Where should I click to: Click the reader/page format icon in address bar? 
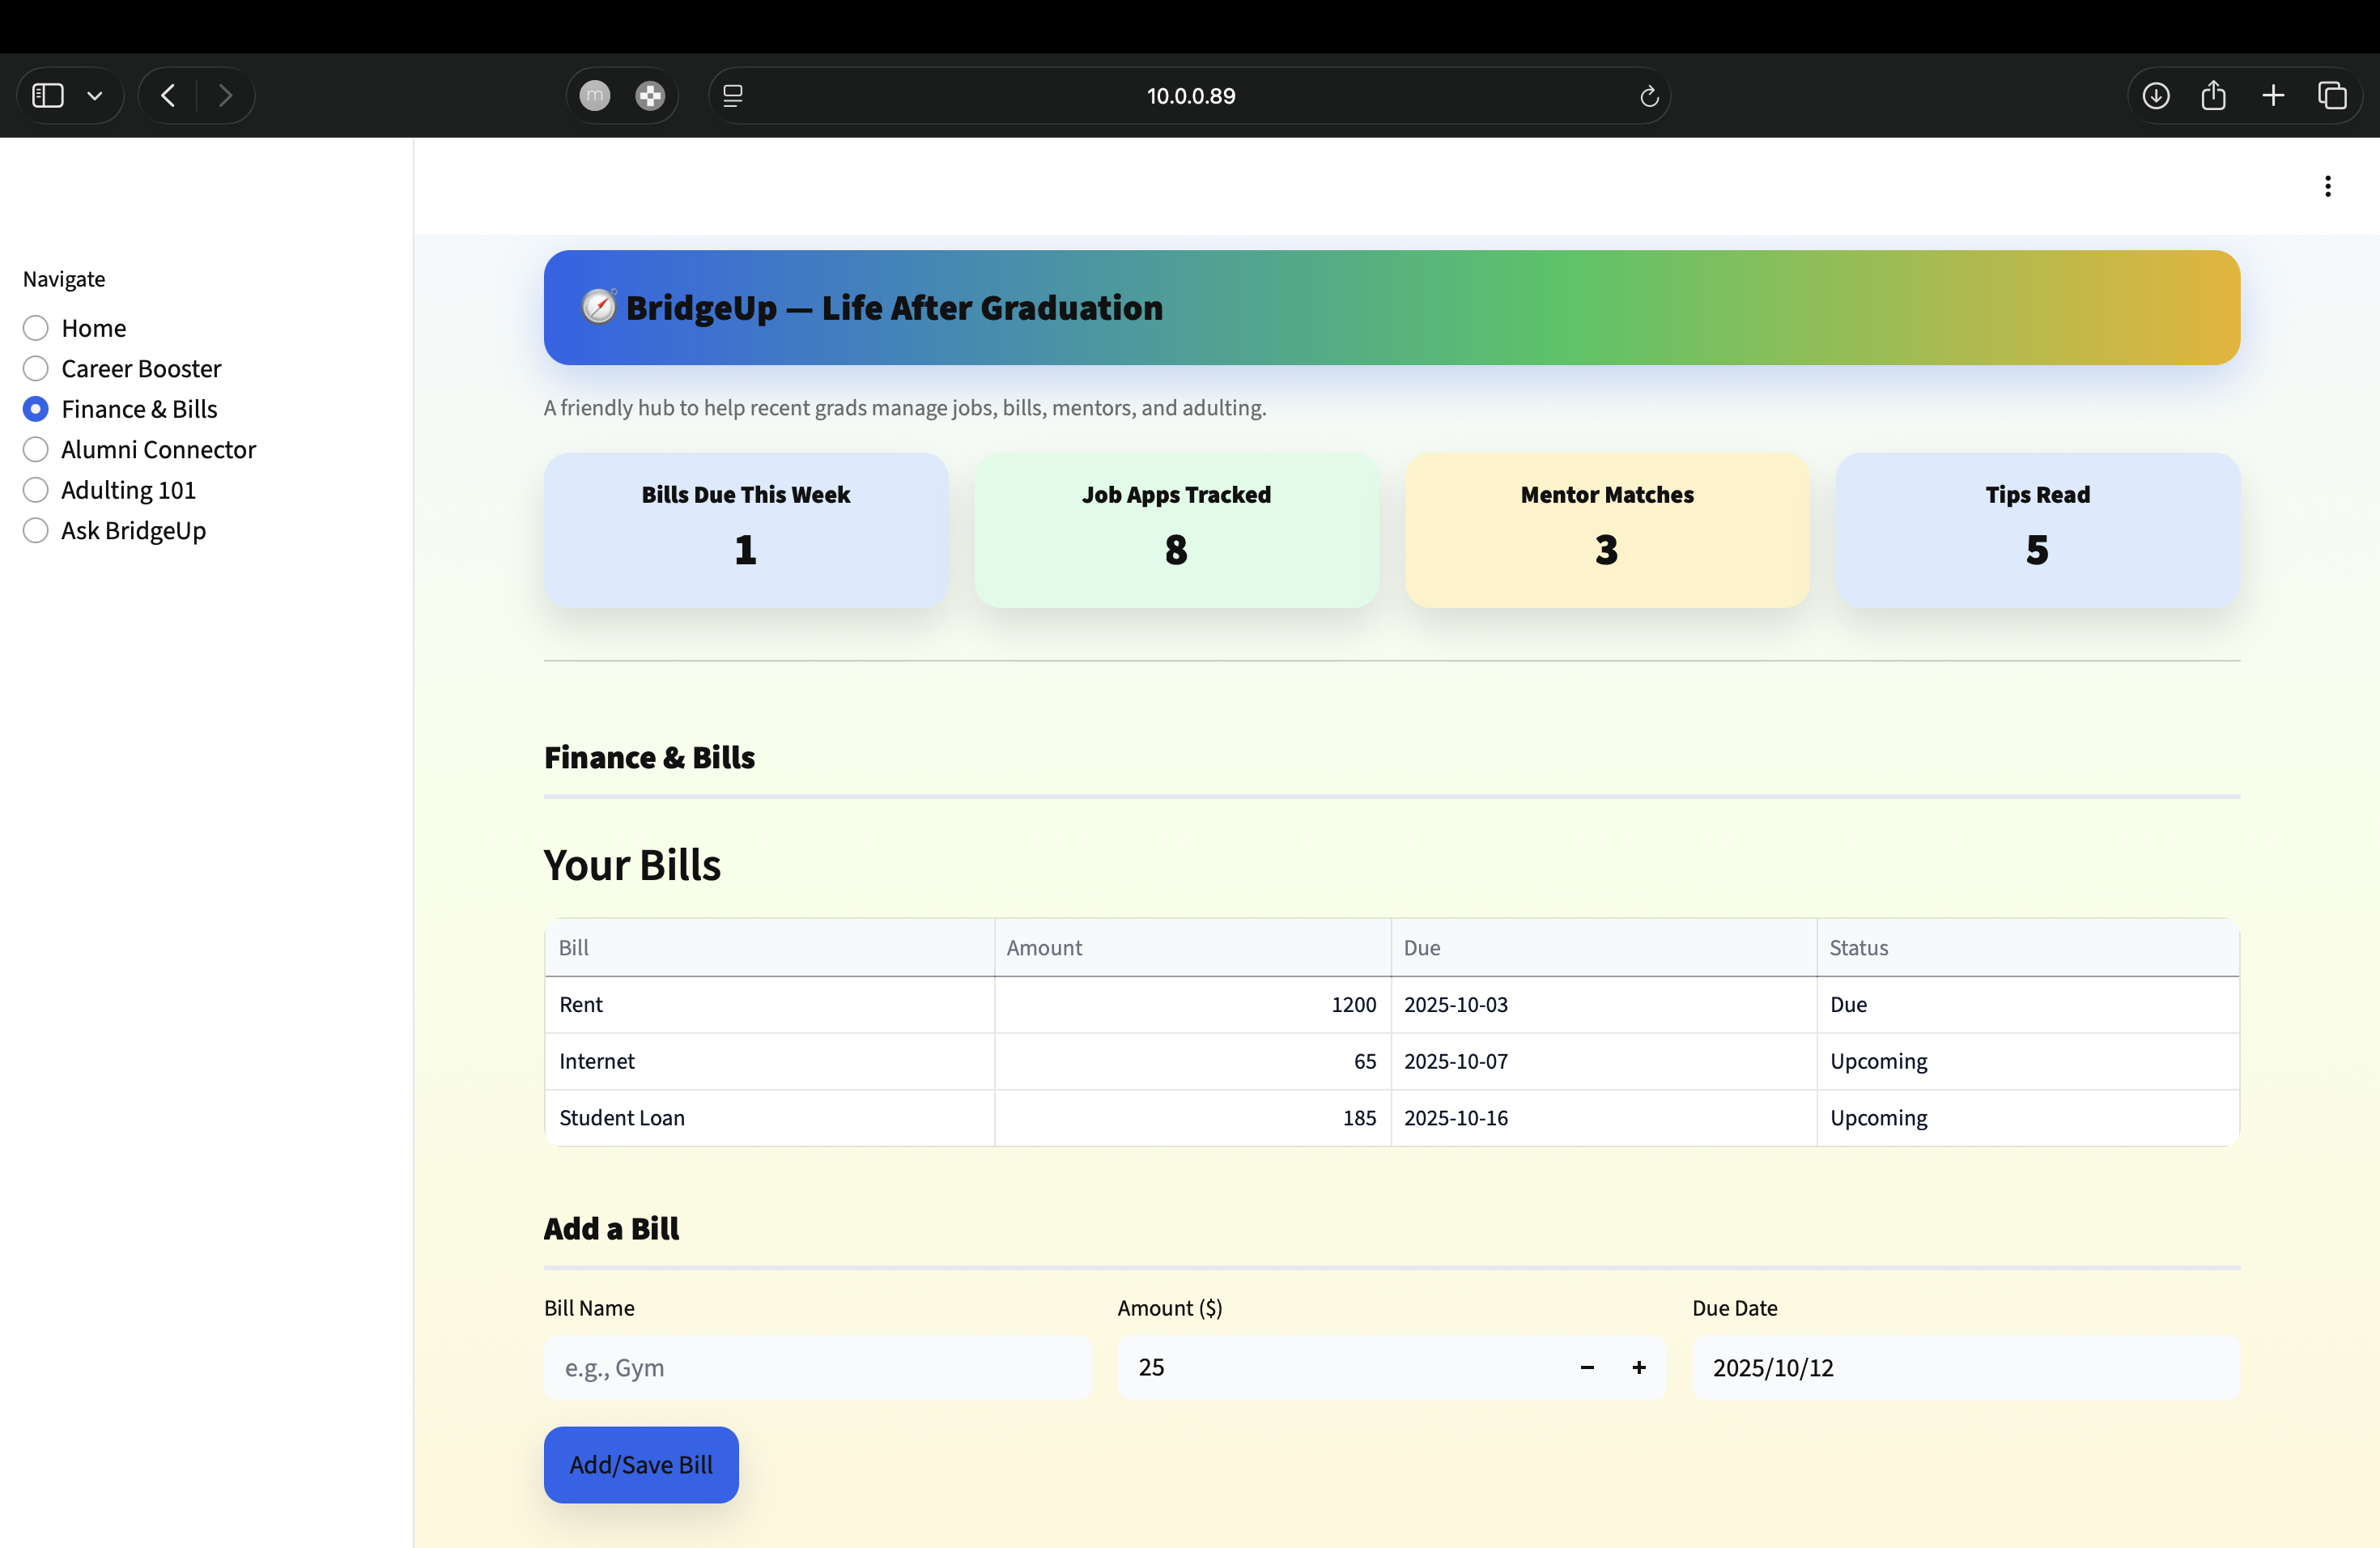tap(733, 96)
